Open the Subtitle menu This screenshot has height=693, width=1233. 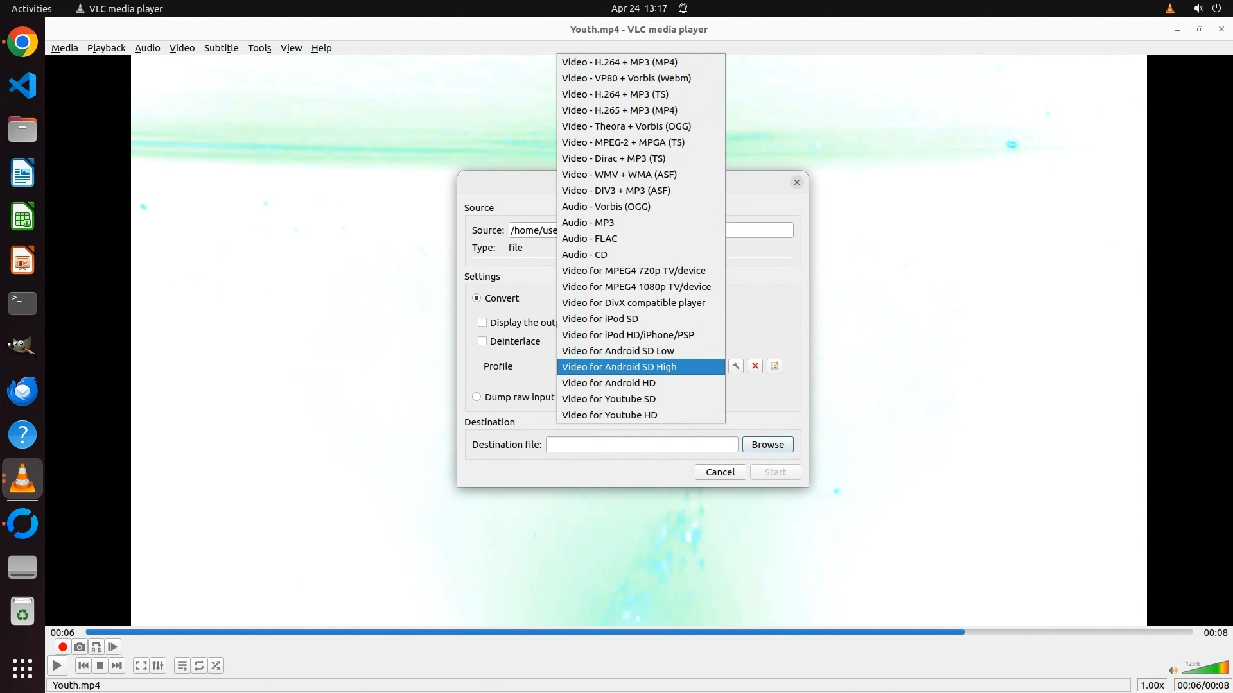click(221, 48)
